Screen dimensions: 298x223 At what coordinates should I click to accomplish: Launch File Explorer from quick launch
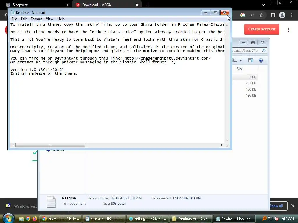point(21,219)
